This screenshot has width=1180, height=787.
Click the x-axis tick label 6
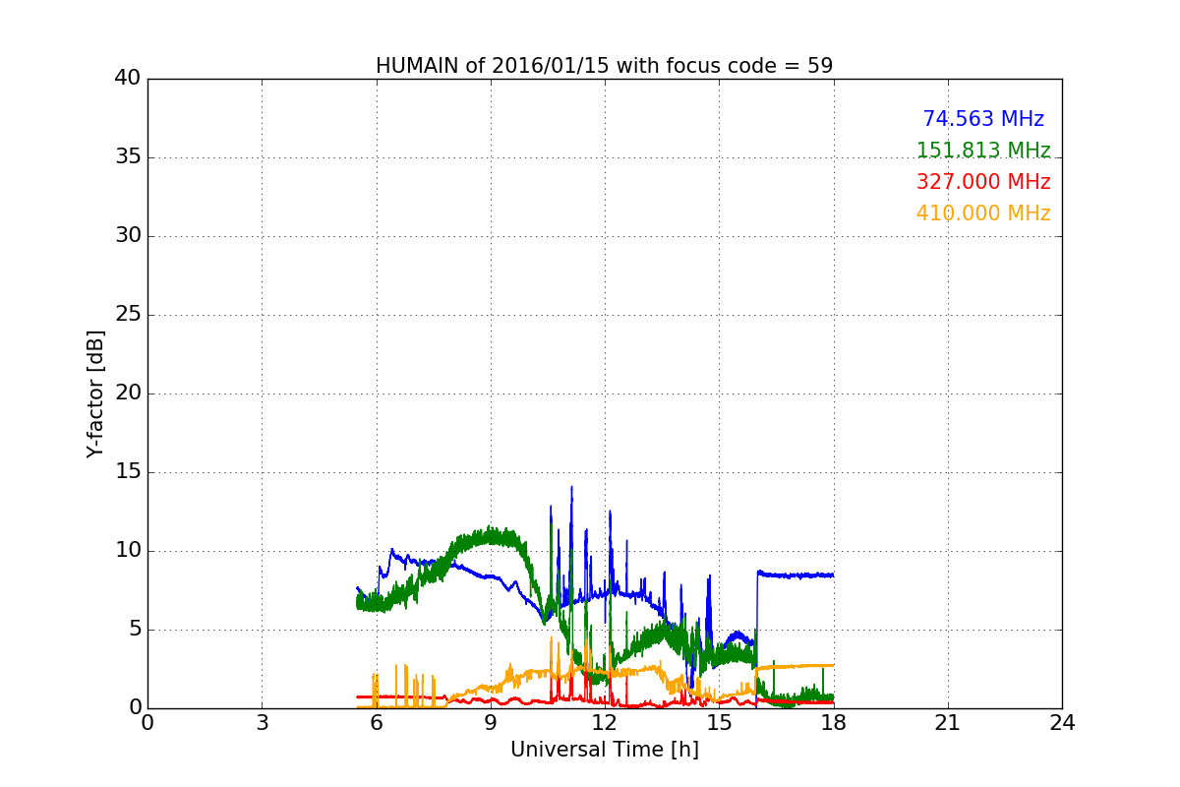pyautogui.click(x=376, y=723)
